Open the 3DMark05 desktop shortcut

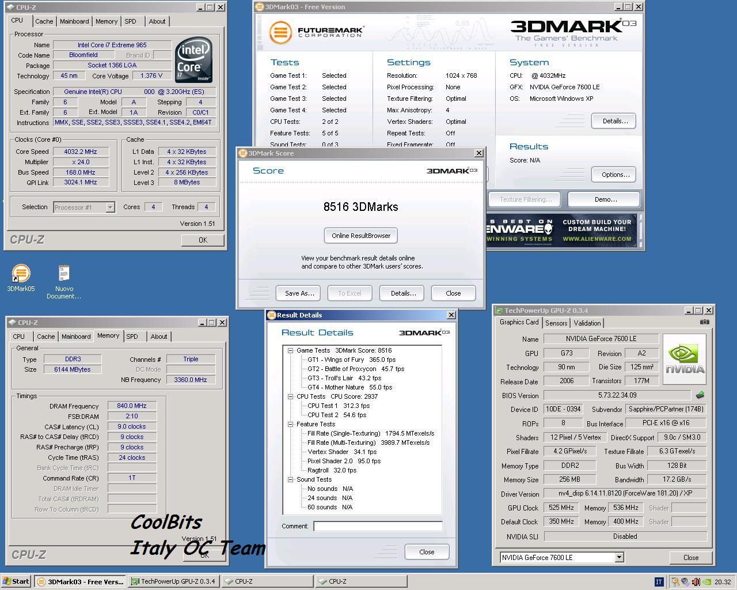click(x=21, y=278)
